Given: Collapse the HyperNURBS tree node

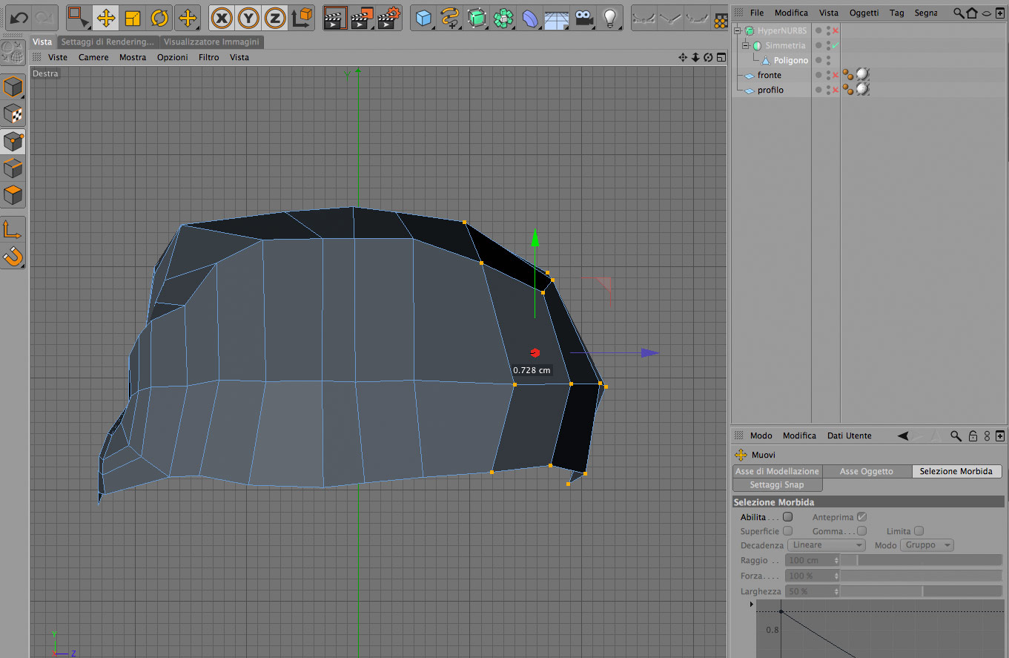Looking at the screenshot, I should pyautogui.click(x=738, y=31).
